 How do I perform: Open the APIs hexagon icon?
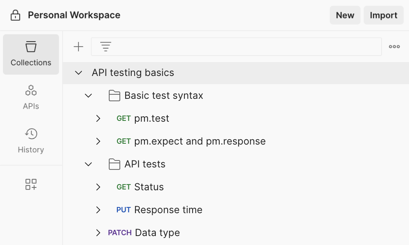[x=31, y=90]
